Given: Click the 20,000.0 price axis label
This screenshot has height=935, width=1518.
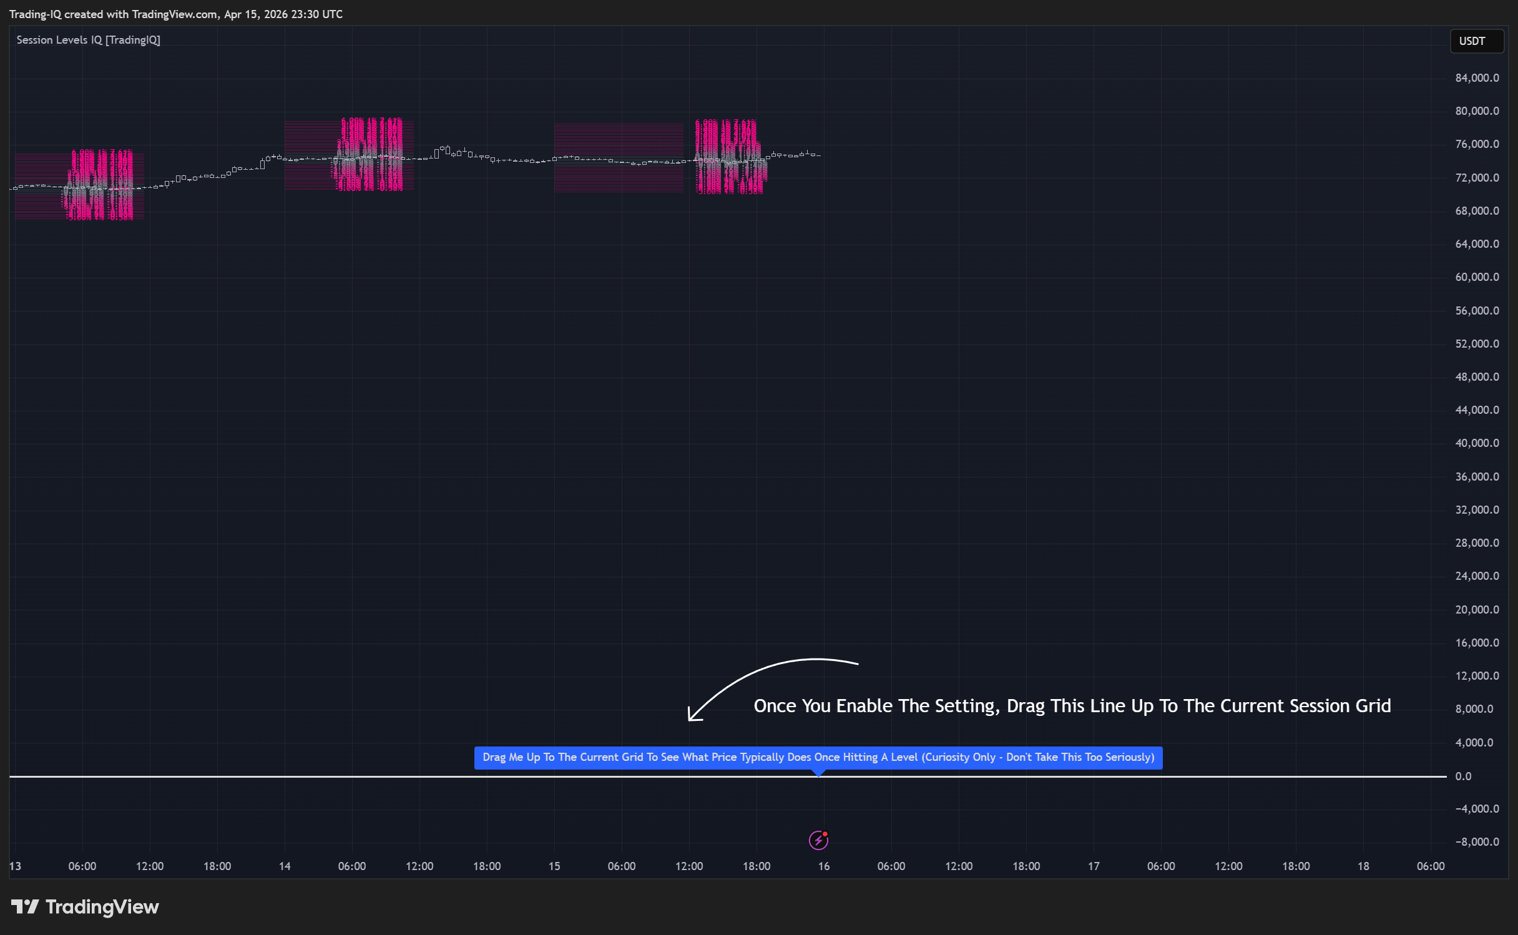Looking at the screenshot, I should [x=1477, y=609].
